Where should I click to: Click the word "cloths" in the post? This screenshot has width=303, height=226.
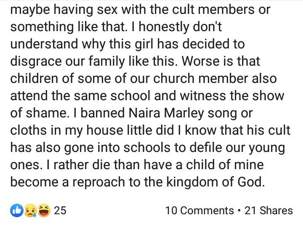[x=29, y=130]
